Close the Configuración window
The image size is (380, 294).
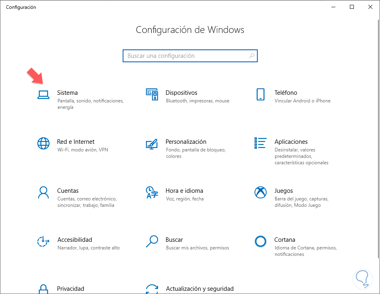370,7
